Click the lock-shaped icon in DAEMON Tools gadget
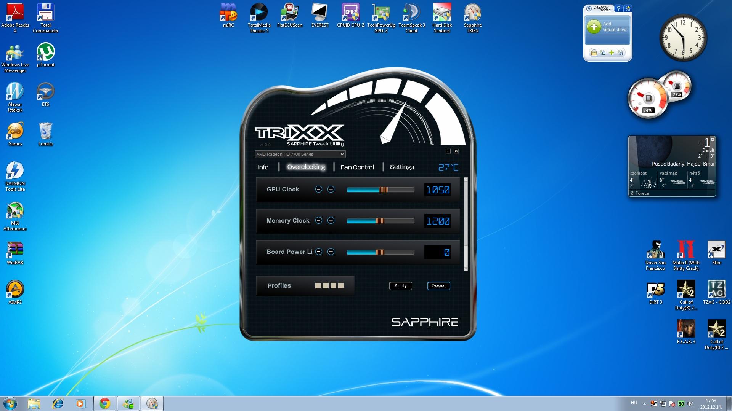732x411 pixels. click(x=594, y=53)
